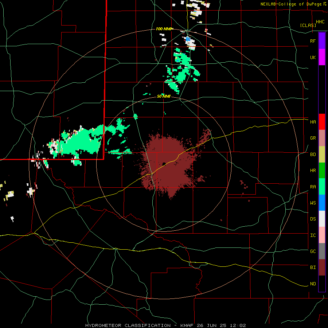This screenshot has width=328, height=328.
Task: Click the RF purple legend swatch
Action: click(x=322, y=41)
